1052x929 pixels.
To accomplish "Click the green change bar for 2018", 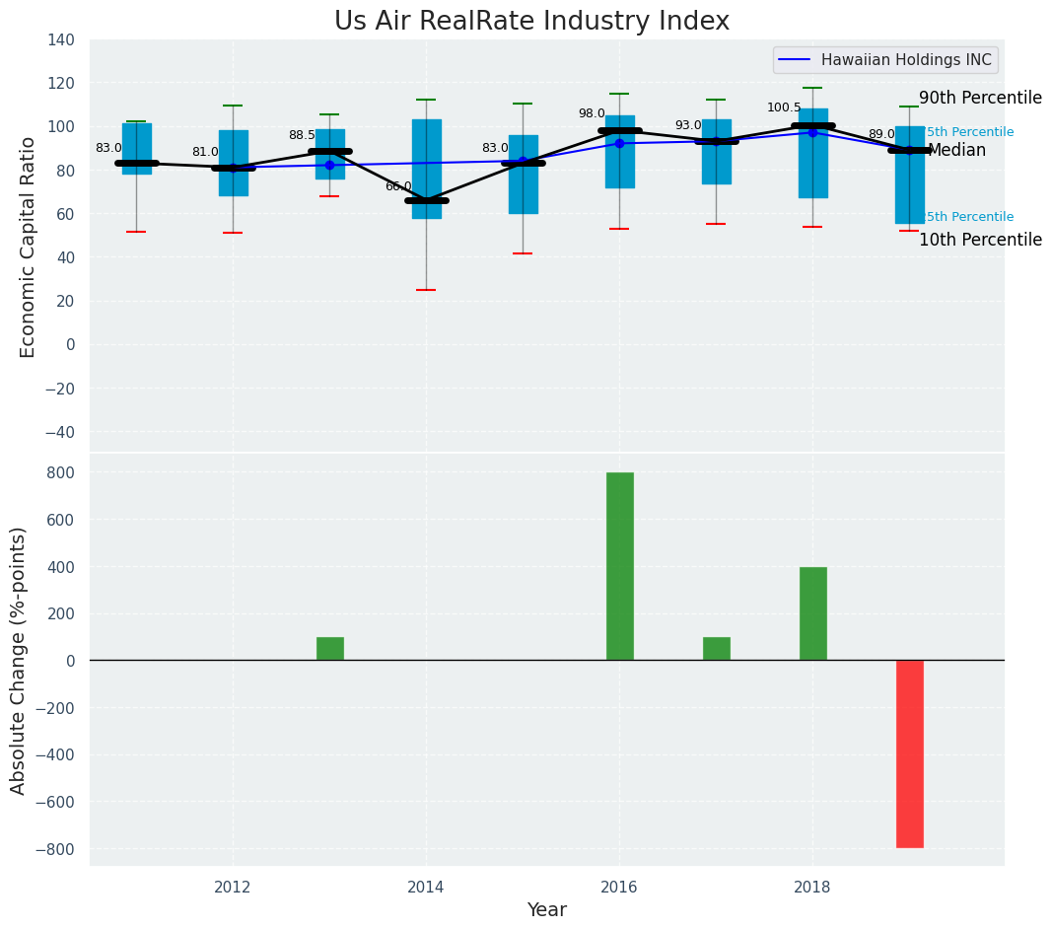I will coord(812,613).
